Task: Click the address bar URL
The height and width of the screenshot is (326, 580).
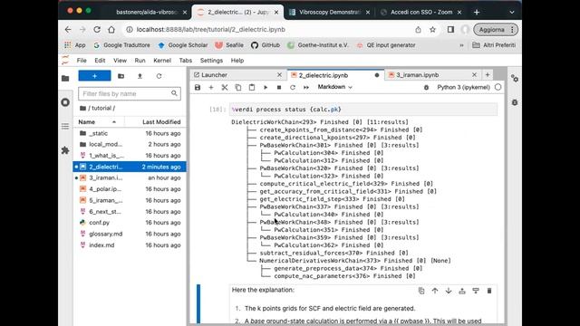Action: (211, 30)
